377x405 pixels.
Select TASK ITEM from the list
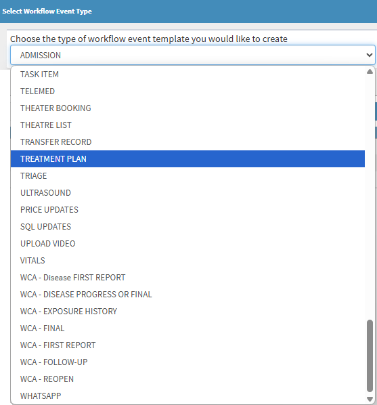coord(187,74)
